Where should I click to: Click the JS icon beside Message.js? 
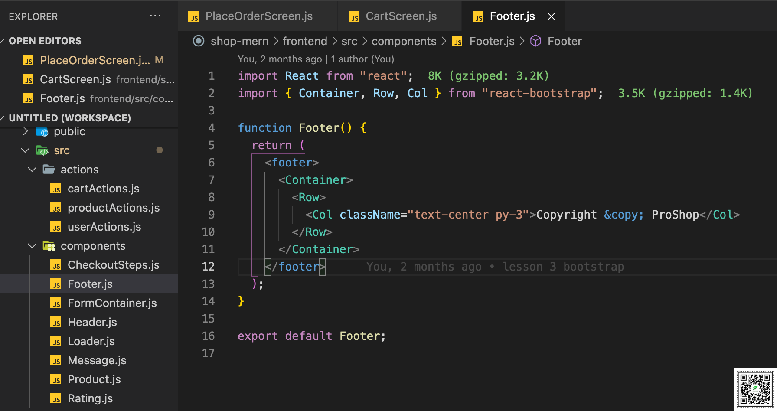pos(55,360)
